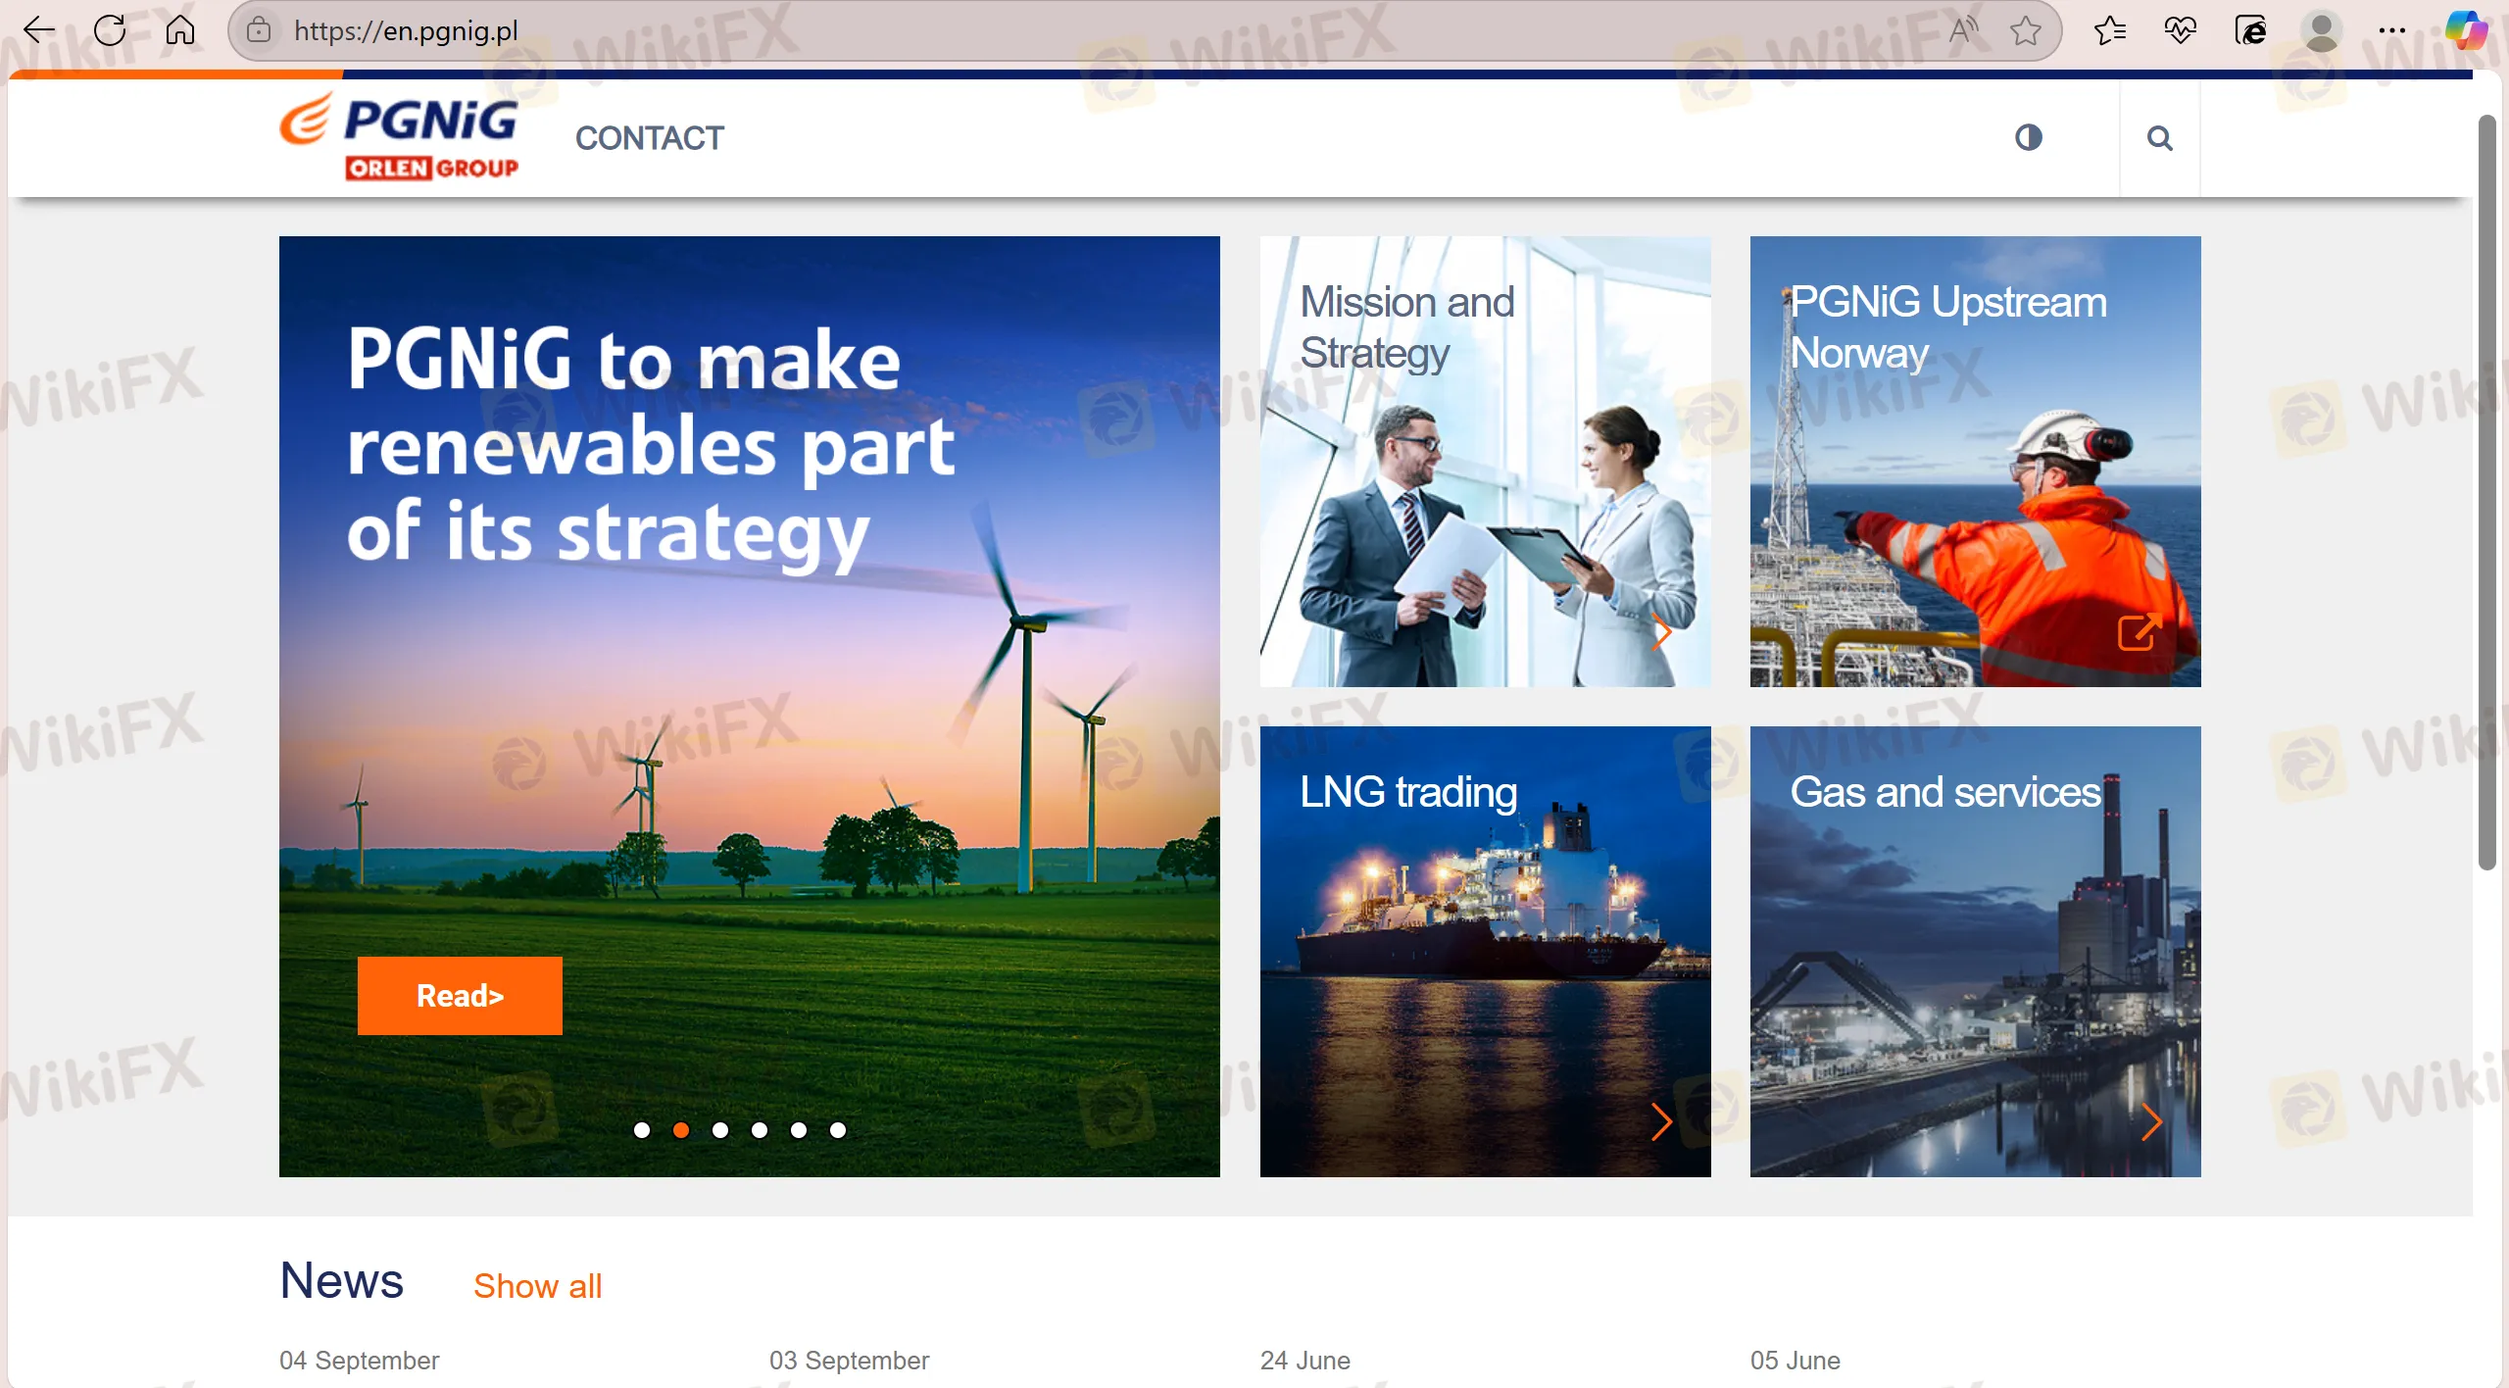Expand the Gas and services tile arrow
Screen dimensions: 2509x1388
point(2152,1122)
